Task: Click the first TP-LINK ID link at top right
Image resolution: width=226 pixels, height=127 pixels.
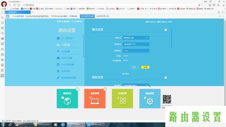Action: tap(150, 22)
